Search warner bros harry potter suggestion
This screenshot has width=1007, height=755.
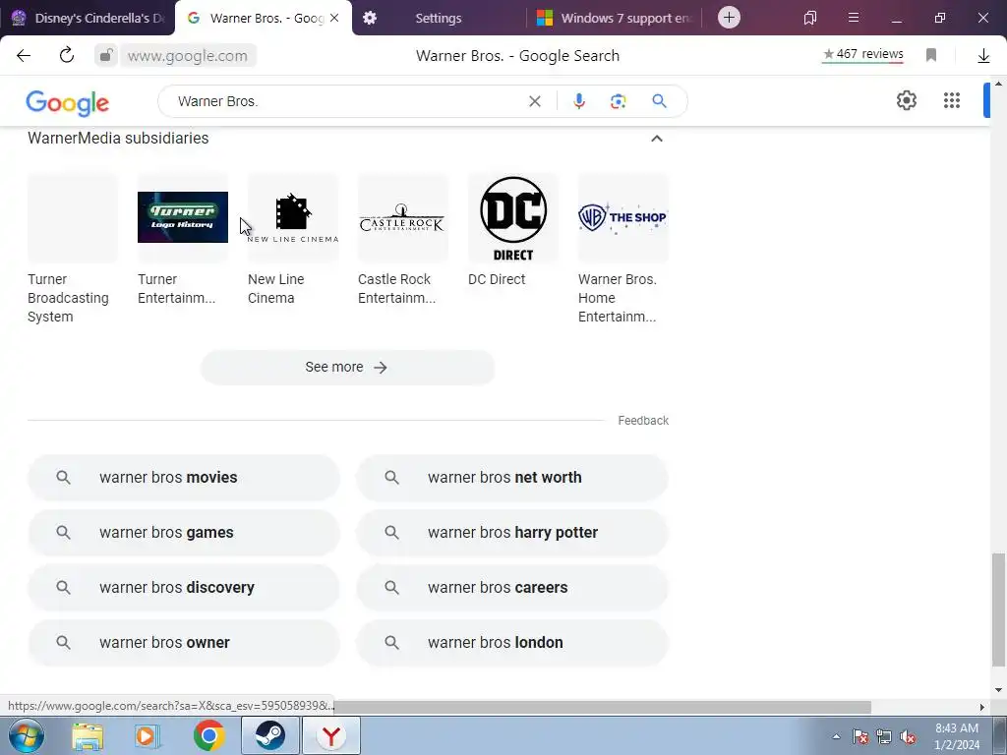511,533
